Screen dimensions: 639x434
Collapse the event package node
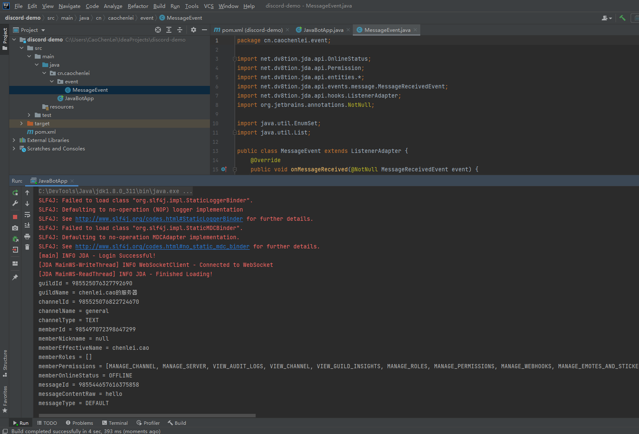[x=52, y=82]
